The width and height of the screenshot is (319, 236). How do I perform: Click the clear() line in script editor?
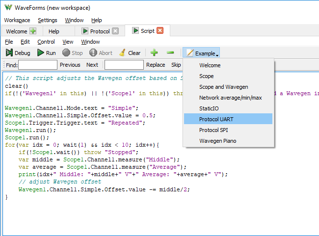pos(17,86)
